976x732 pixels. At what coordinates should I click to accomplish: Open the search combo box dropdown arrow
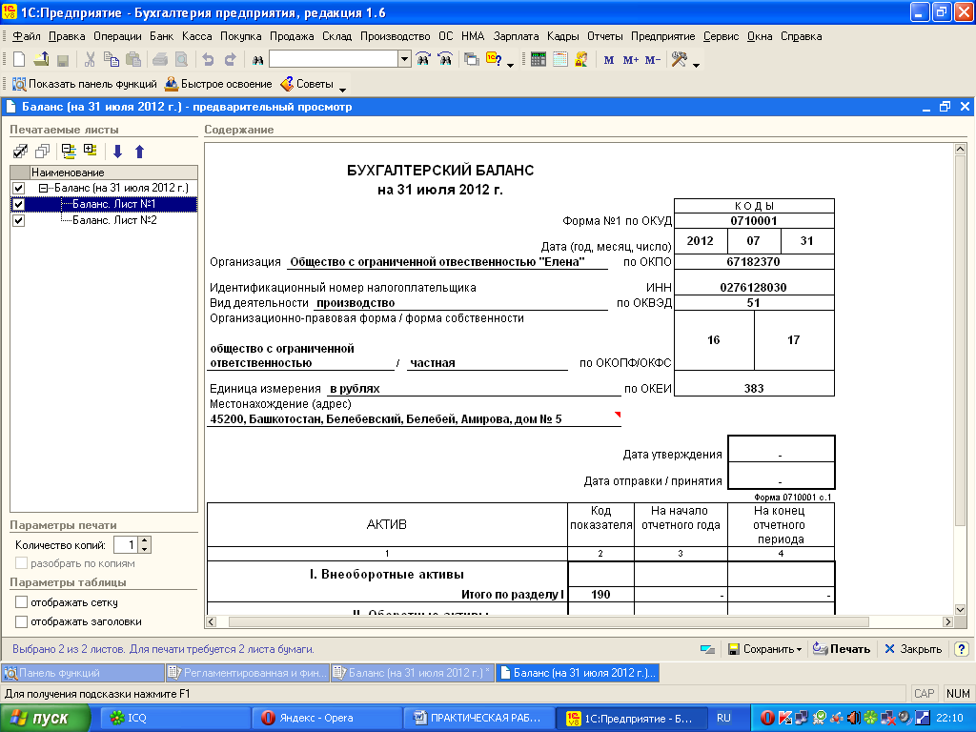pos(404,59)
